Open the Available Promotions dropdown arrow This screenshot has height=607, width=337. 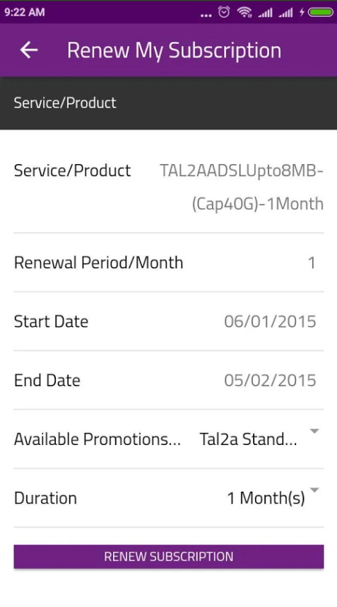click(x=314, y=432)
